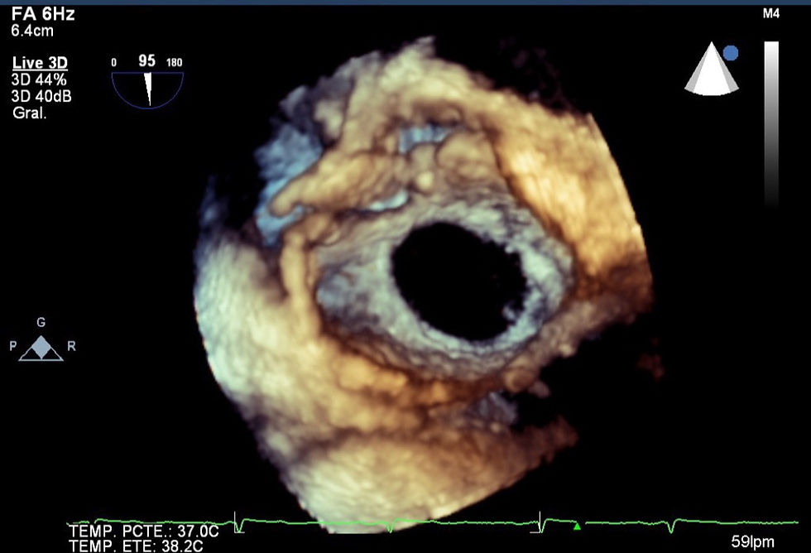This screenshot has width=811, height=553.
Task: Click the 6.4cm depth value
Action: 32,31
